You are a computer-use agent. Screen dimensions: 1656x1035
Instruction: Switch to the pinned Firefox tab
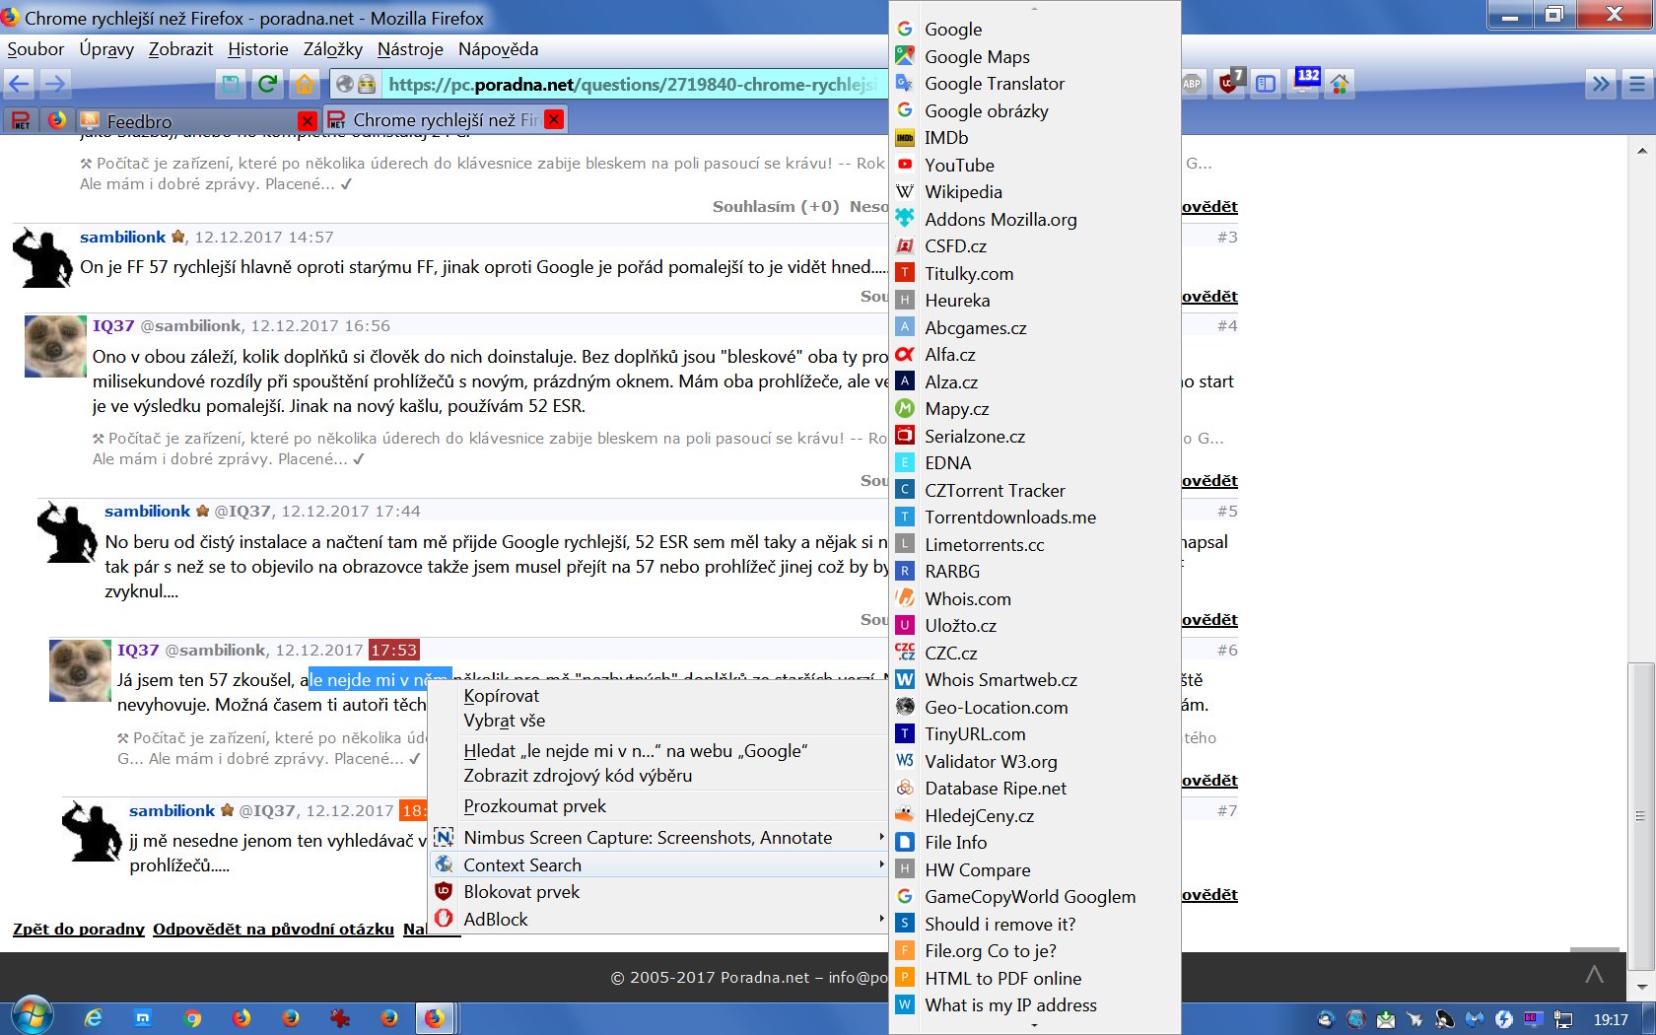57,120
